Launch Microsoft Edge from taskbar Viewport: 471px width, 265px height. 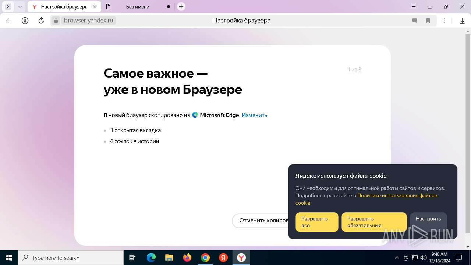tap(151, 258)
